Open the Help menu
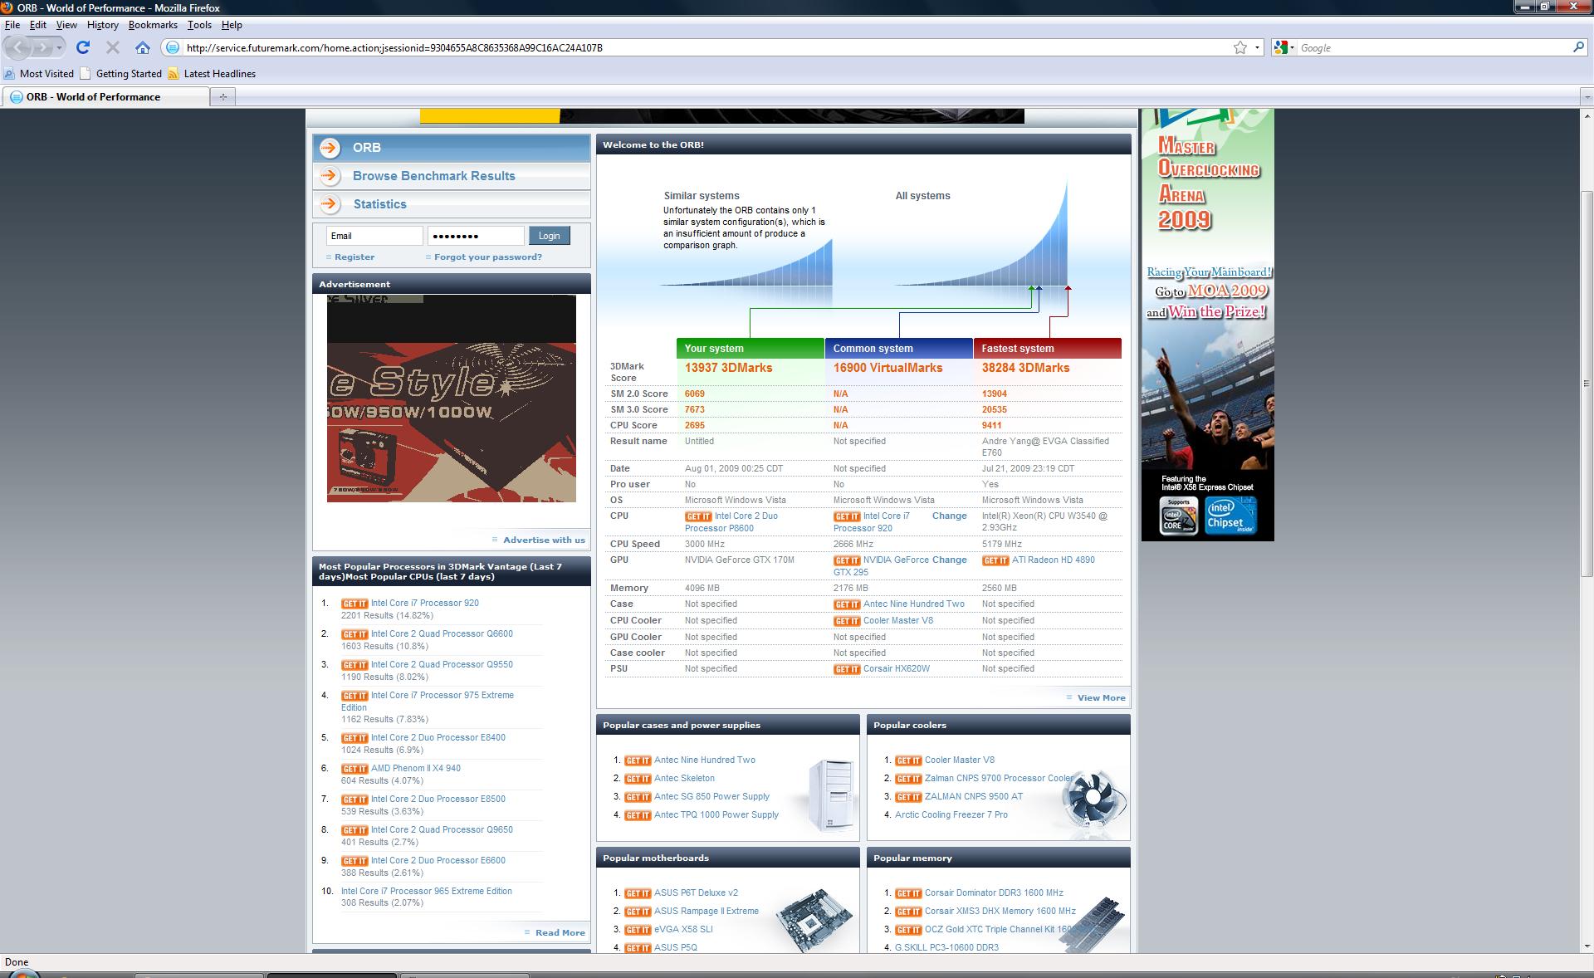The height and width of the screenshot is (978, 1594). (232, 25)
